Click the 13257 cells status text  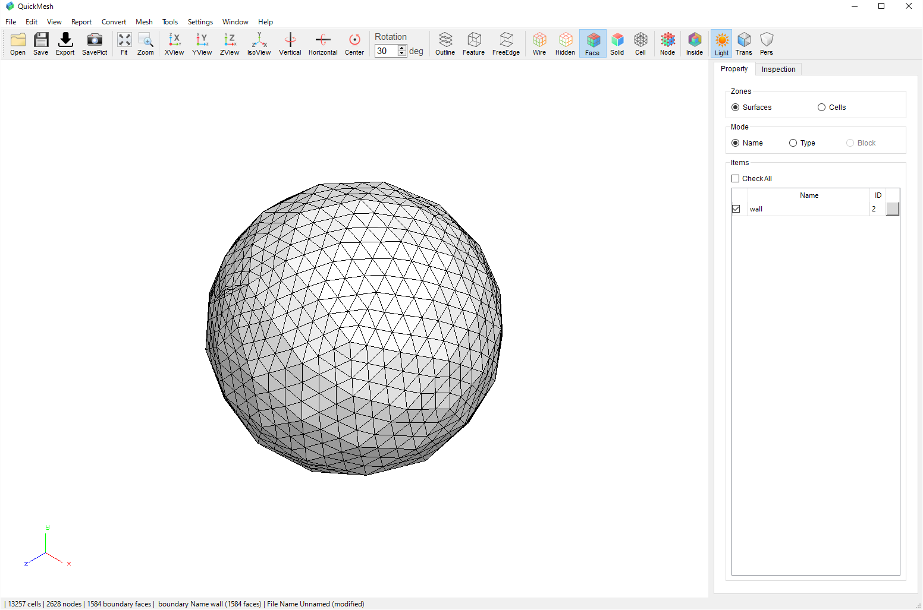coord(24,604)
